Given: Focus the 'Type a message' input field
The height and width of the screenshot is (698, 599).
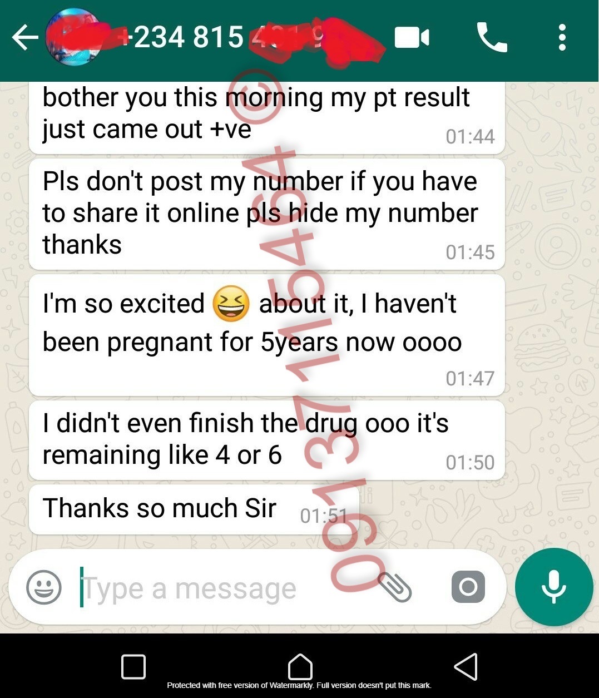Looking at the screenshot, I should [x=222, y=588].
